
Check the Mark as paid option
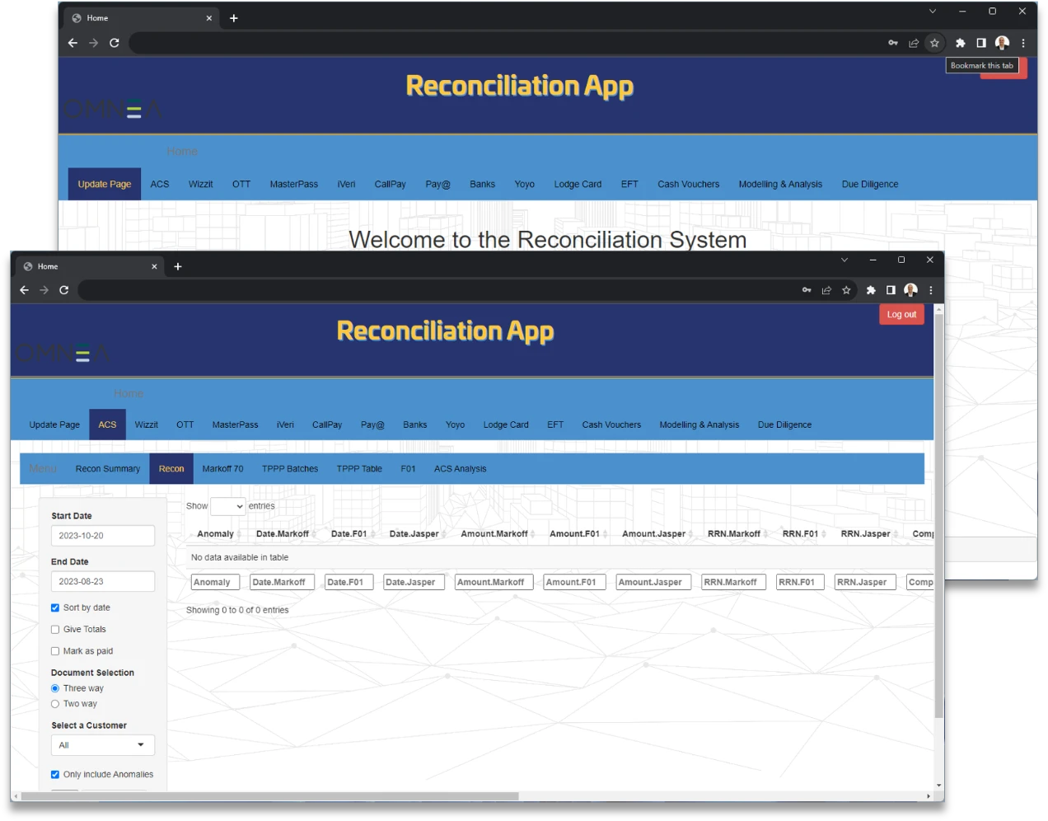55,651
